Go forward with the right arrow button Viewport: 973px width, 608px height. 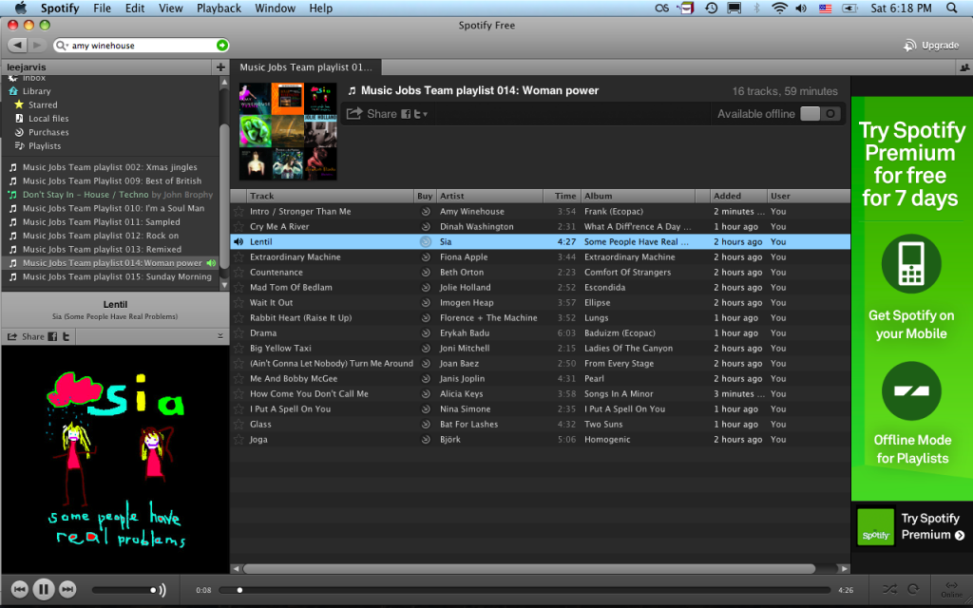point(37,46)
